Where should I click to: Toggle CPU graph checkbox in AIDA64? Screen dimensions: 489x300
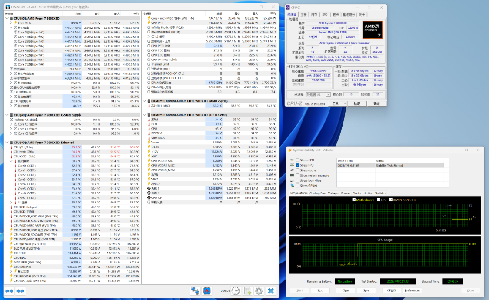tap(378, 200)
